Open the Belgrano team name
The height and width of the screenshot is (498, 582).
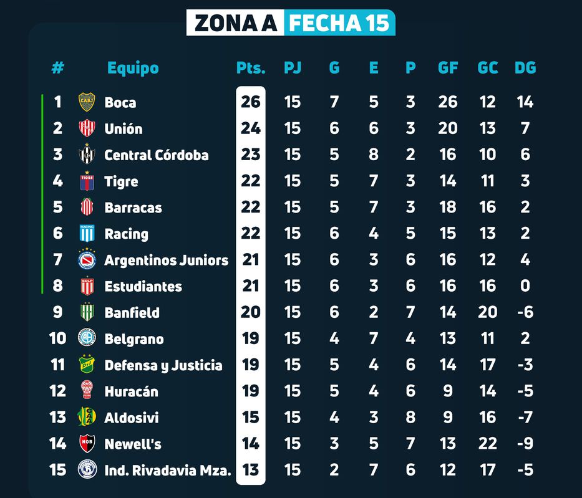134,339
